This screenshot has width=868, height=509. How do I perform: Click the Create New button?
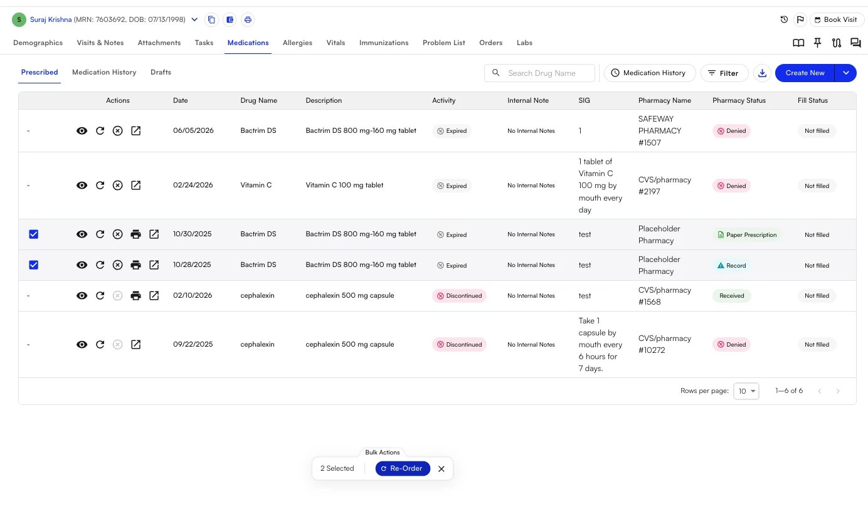pos(805,73)
